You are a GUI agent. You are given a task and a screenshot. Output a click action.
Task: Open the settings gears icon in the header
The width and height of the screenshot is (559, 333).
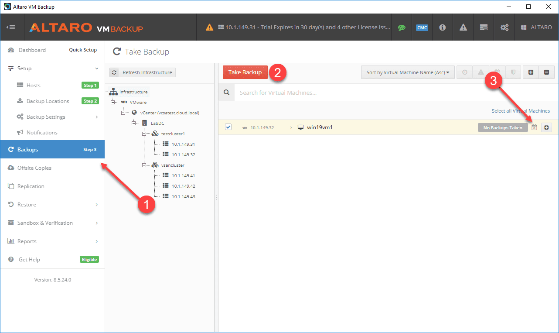(504, 27)
